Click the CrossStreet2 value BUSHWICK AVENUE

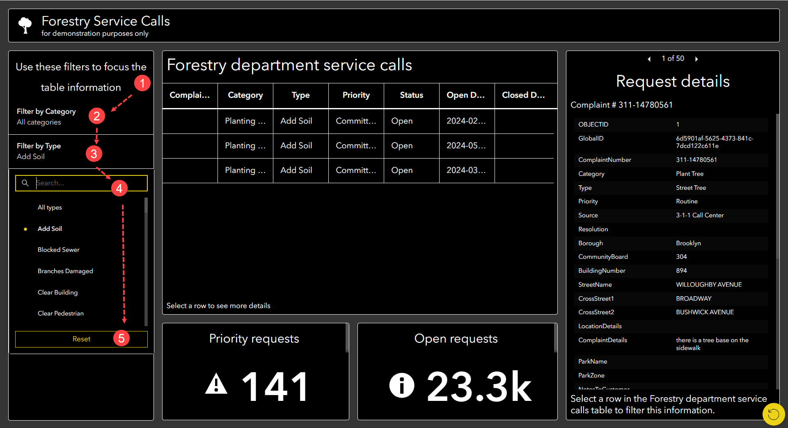[x=705, y=312]
